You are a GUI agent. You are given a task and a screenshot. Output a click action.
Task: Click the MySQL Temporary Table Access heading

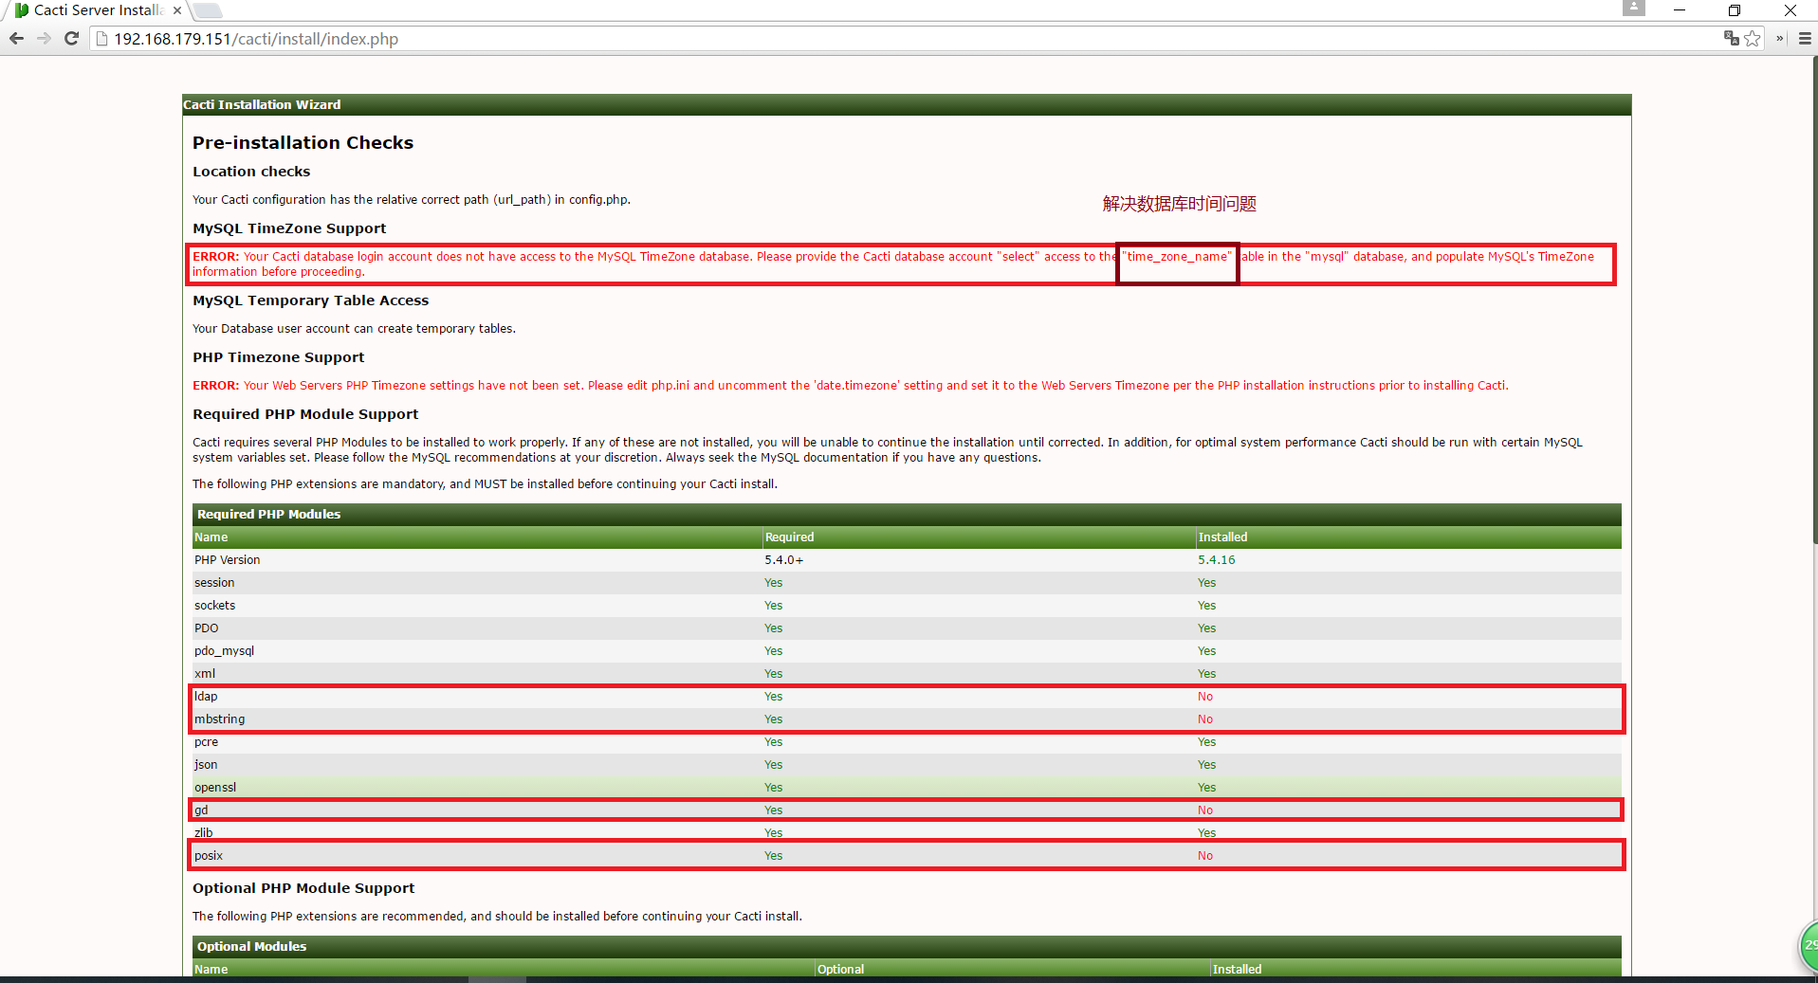coord(310,300)
